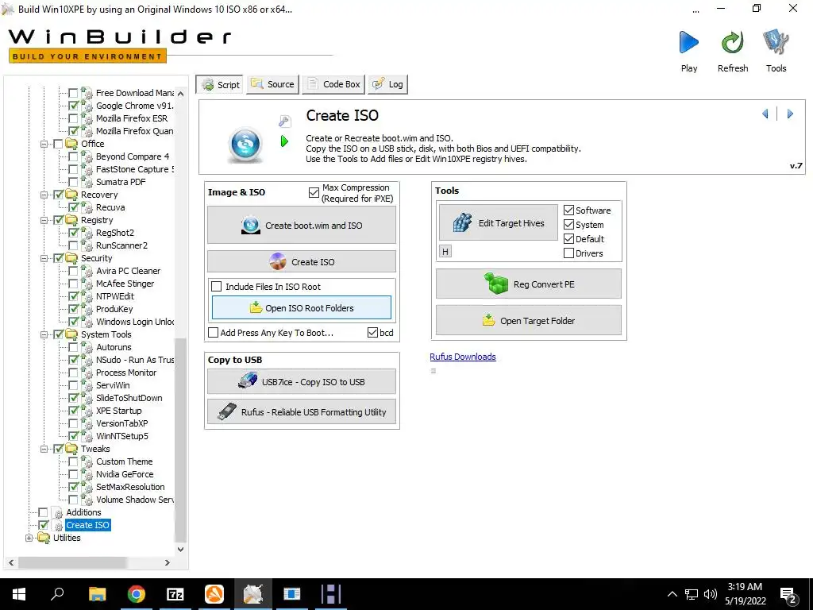
Task: Select the NTPWEdit tree item
Action: 115,296
